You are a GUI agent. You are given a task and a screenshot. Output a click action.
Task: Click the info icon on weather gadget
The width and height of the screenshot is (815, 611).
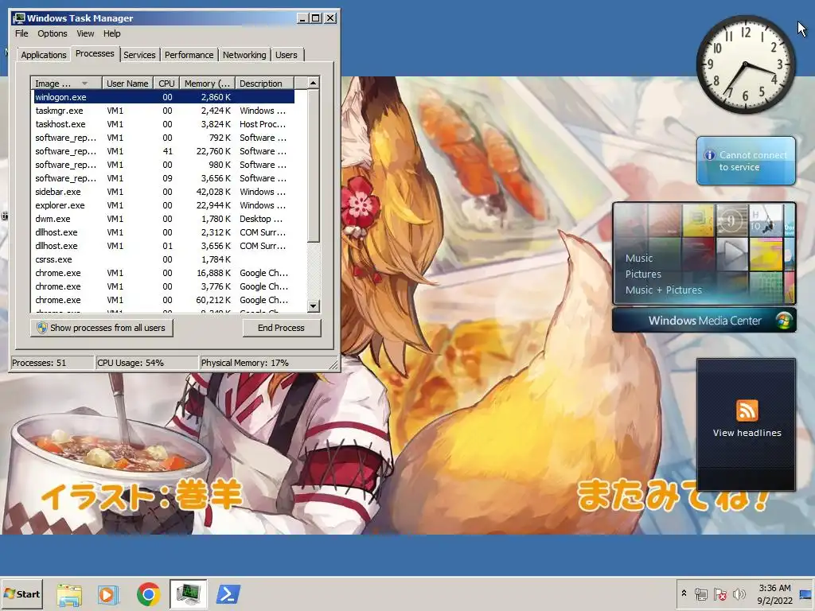point(709,155)
